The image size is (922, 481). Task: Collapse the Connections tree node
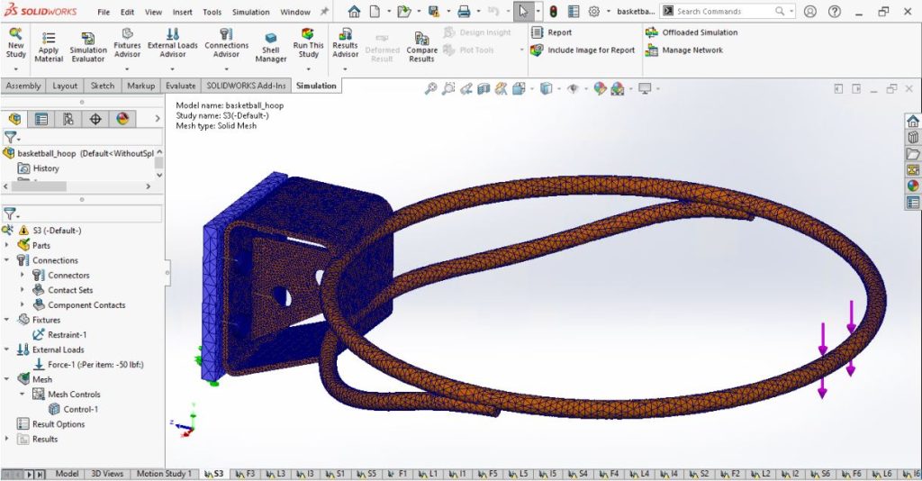[x=8, y=260]
